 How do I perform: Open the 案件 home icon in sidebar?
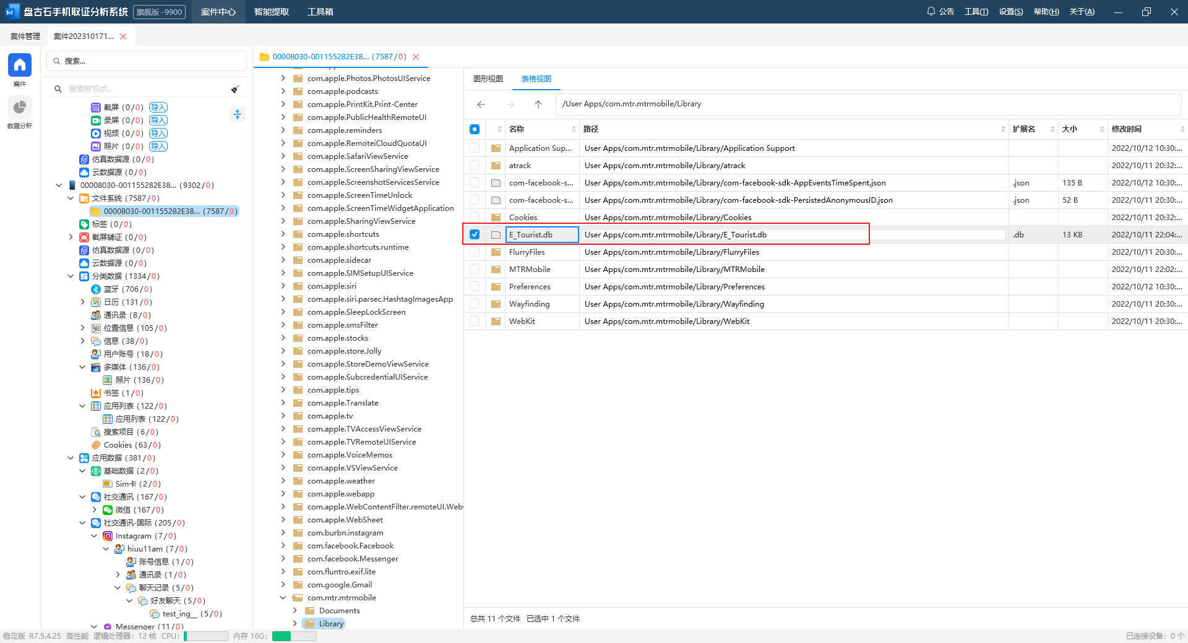pos(19,65)
